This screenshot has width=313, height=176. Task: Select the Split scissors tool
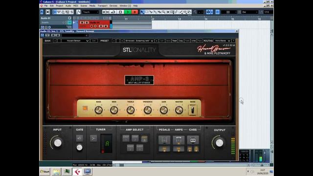[x=151, y=12]
